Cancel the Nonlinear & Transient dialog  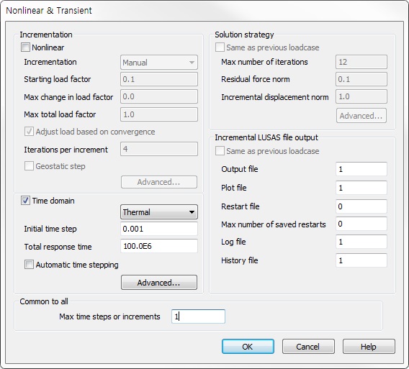pyautogui.click(x=308, y=346)
